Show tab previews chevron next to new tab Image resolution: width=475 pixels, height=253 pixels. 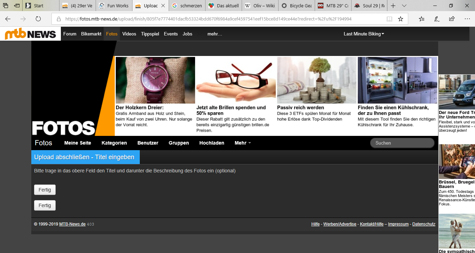coord(404,6)
